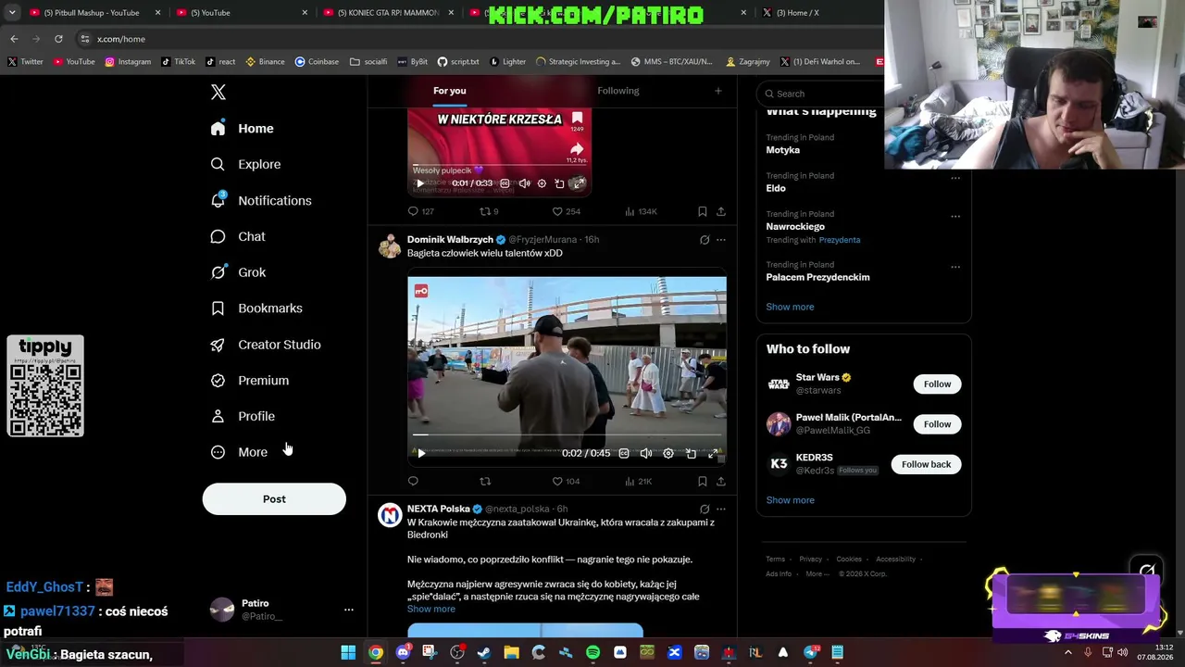
Task: Toggle captions on the 0:33 video
Action: (505, 183)
